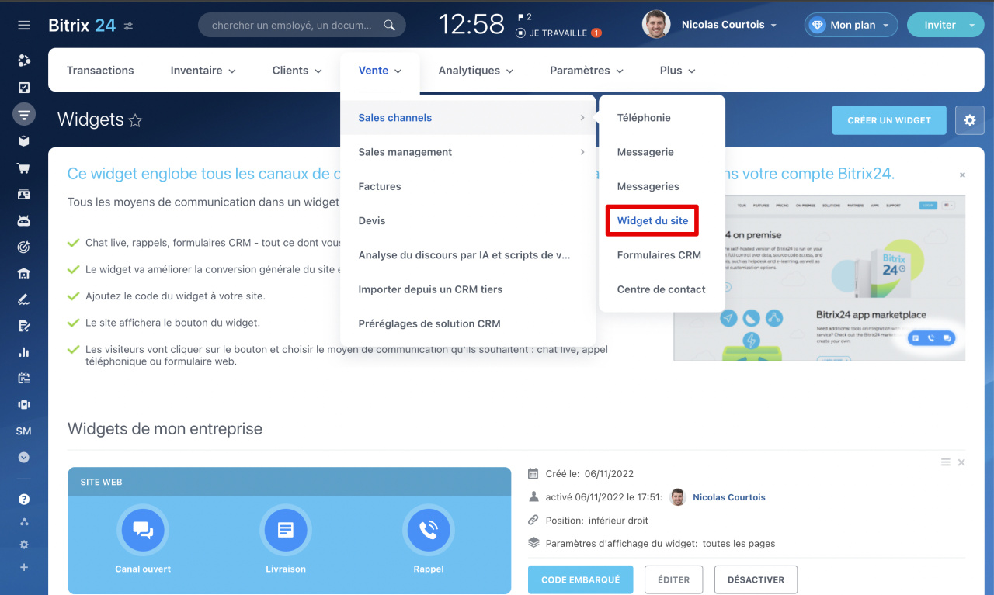
Task: Toggle the favorite star next to Widgets
Action: click(135, 120)
